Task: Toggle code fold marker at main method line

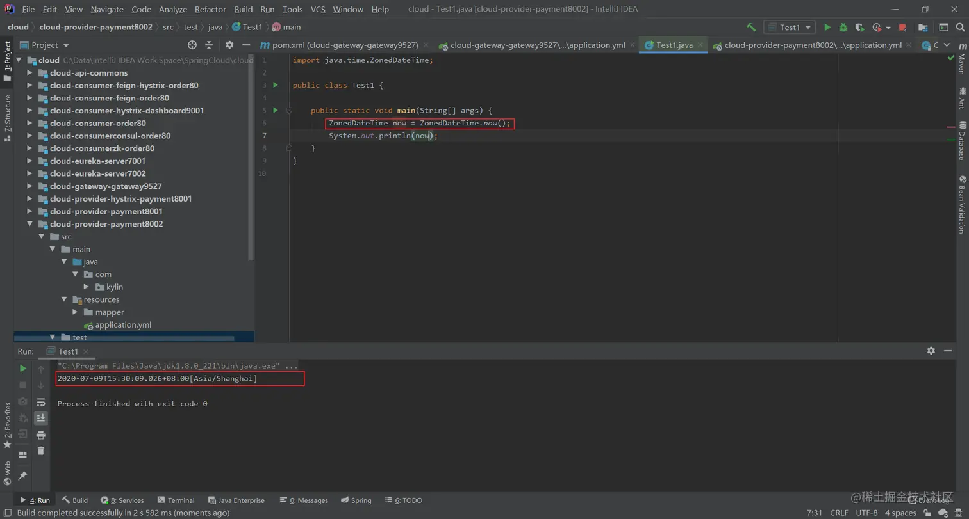Action: 289,110
